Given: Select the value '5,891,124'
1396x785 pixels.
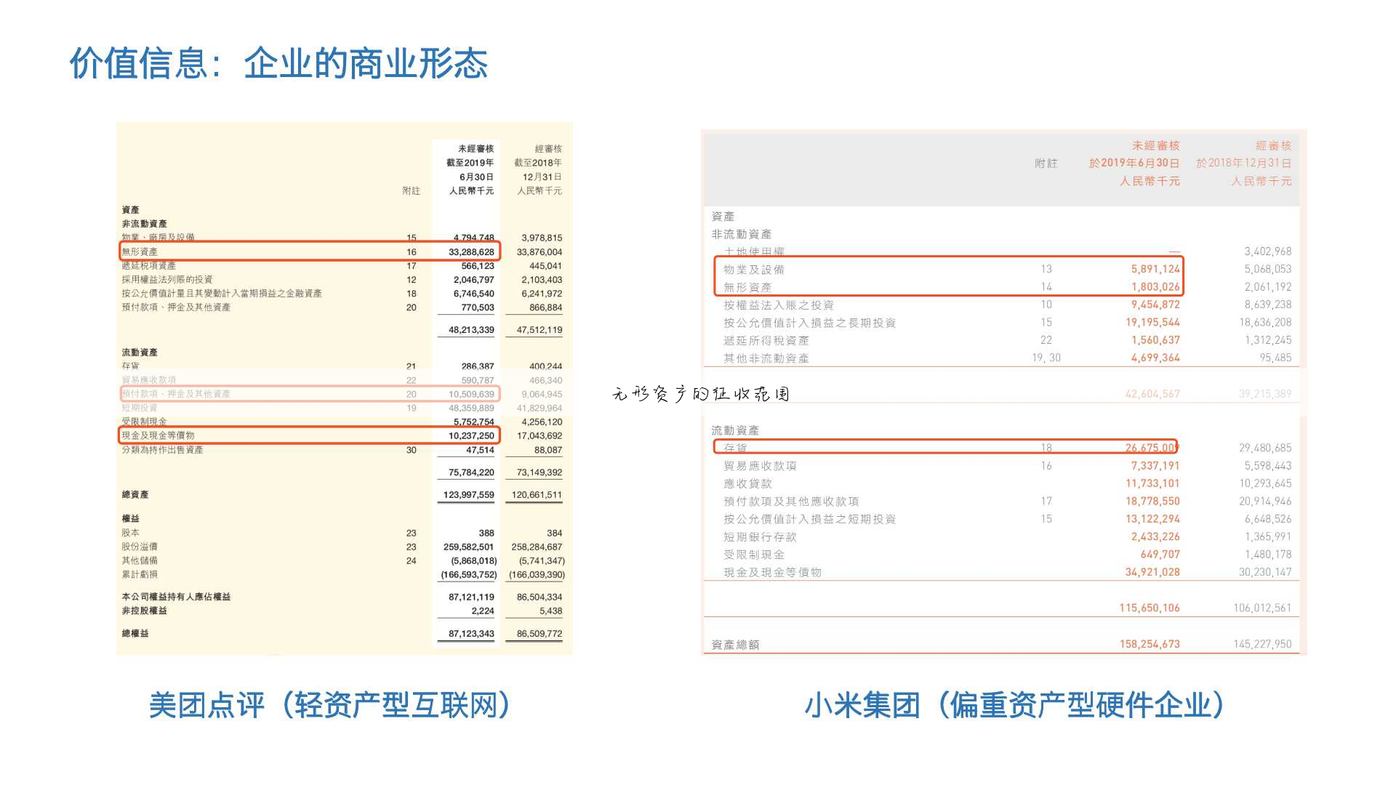Looking at the screenshot, I should coord(1155,270).
